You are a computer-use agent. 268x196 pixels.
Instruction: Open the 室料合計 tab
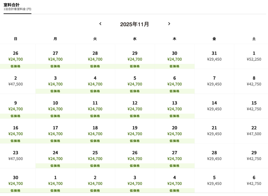[18, 7]
